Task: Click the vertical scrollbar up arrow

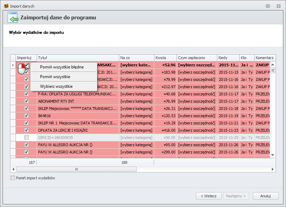Action: 273,65
